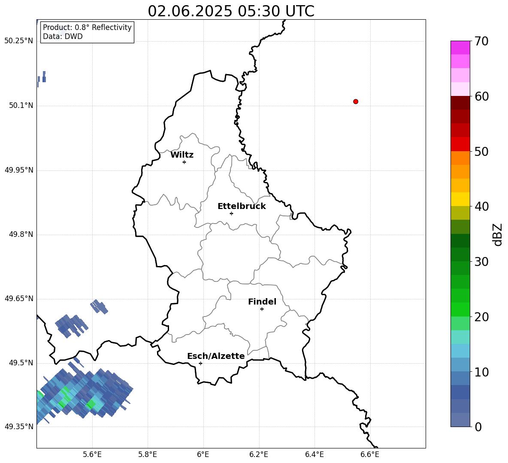
Task: Click the 70 tick on colorbar
Action: [481, 41]
